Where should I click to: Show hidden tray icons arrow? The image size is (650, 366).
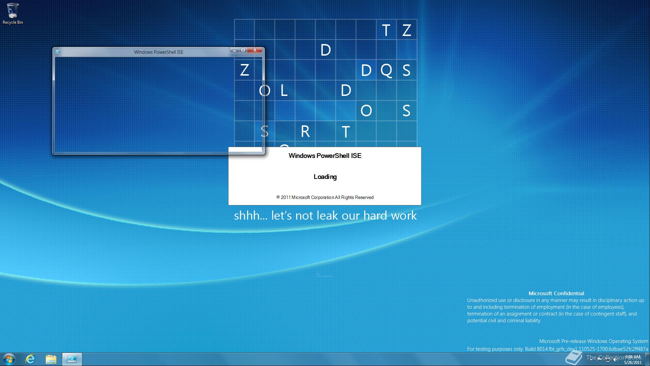click(591, 360)
